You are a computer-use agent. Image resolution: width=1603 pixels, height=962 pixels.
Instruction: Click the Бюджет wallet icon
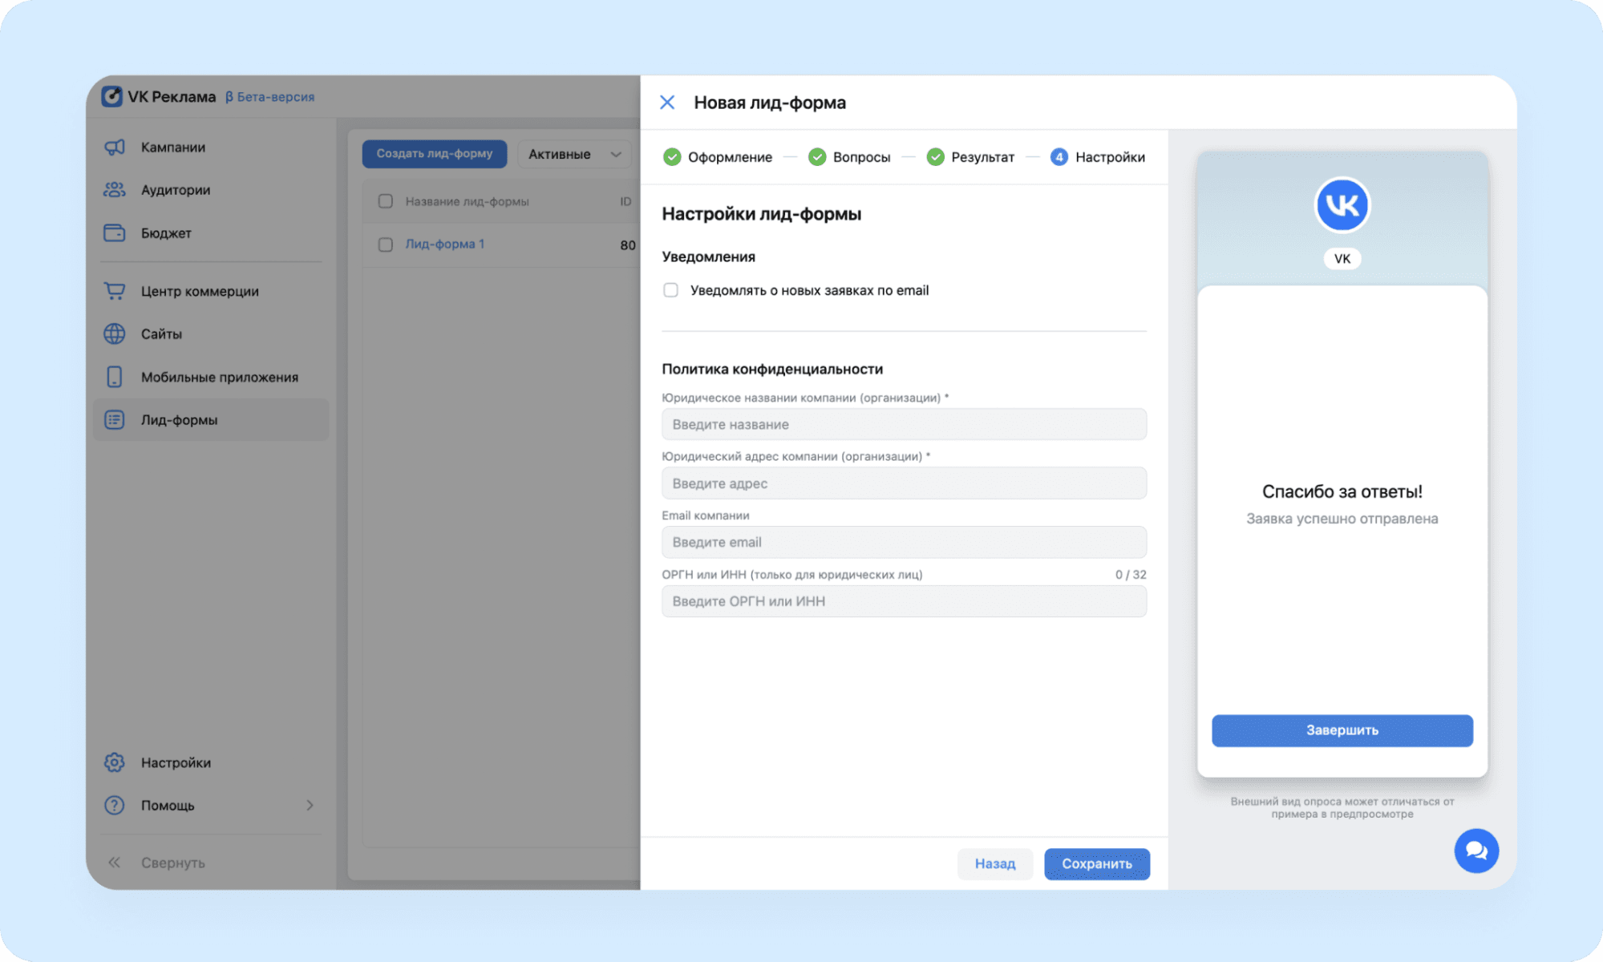(x=115, y=233)
